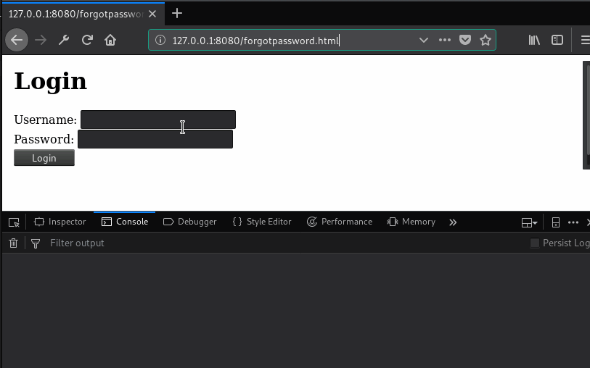The height and width of the screenshot is (368, 590).
Task: Activate the element picker tool
Action: [14, 222]
